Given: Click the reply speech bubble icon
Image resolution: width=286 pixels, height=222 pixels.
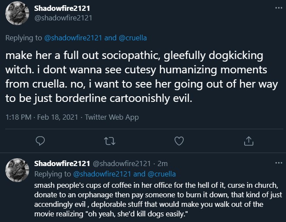Looking at the screenshot, I should [x=40, y=140].
